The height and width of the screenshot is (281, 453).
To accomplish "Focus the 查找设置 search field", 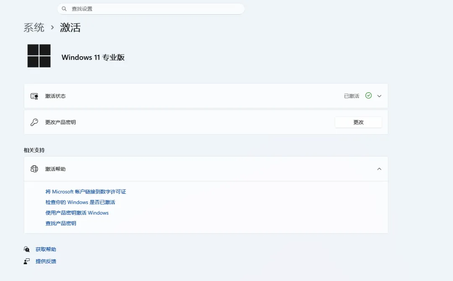I will click(x=151, y=9).
